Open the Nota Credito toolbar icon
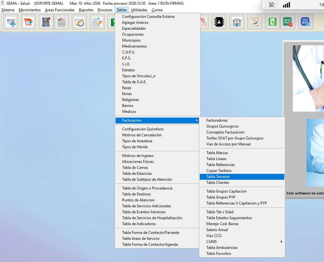Viewport: 324px width, 262px height. (x=287, y=22)
